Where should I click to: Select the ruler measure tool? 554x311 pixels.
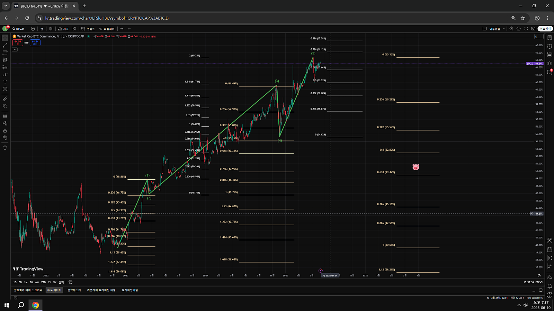point(5,99)
